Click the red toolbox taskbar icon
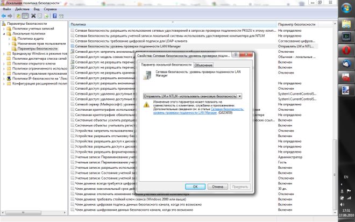This screenshot has width=355, height=222. [346, 77]
